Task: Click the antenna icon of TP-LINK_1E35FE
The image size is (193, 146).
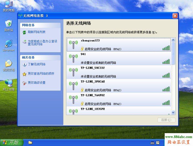Action: coord(73,112)
